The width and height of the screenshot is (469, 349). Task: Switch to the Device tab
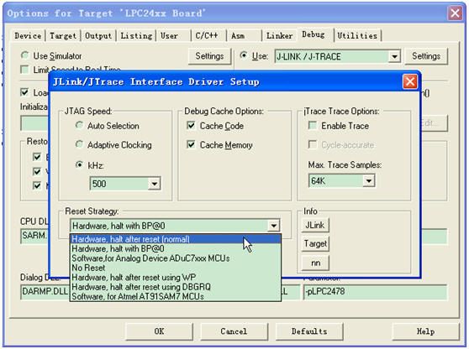[28, 36]
